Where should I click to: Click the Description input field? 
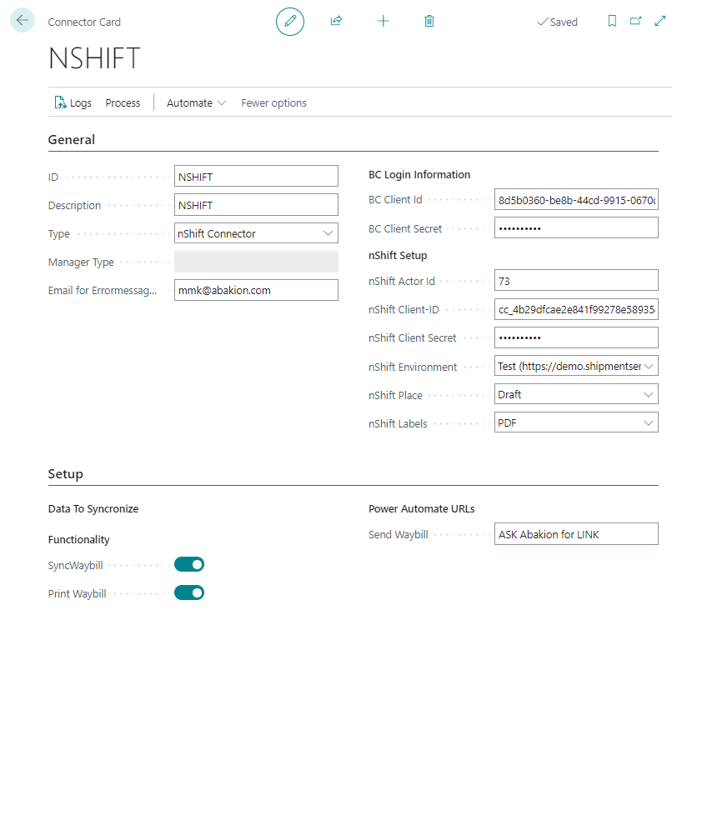256,205
